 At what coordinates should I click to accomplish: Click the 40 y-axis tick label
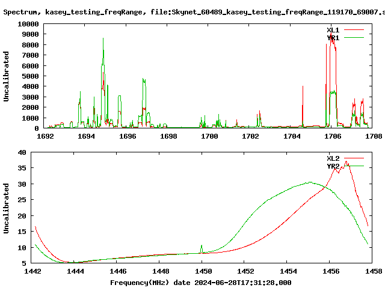click(x=22, y=152)
